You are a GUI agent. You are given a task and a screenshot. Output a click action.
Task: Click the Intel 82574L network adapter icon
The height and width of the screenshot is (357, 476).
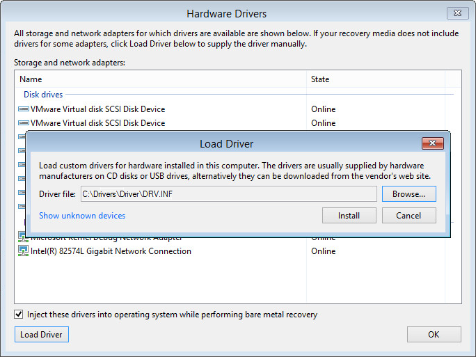point(24,251)
